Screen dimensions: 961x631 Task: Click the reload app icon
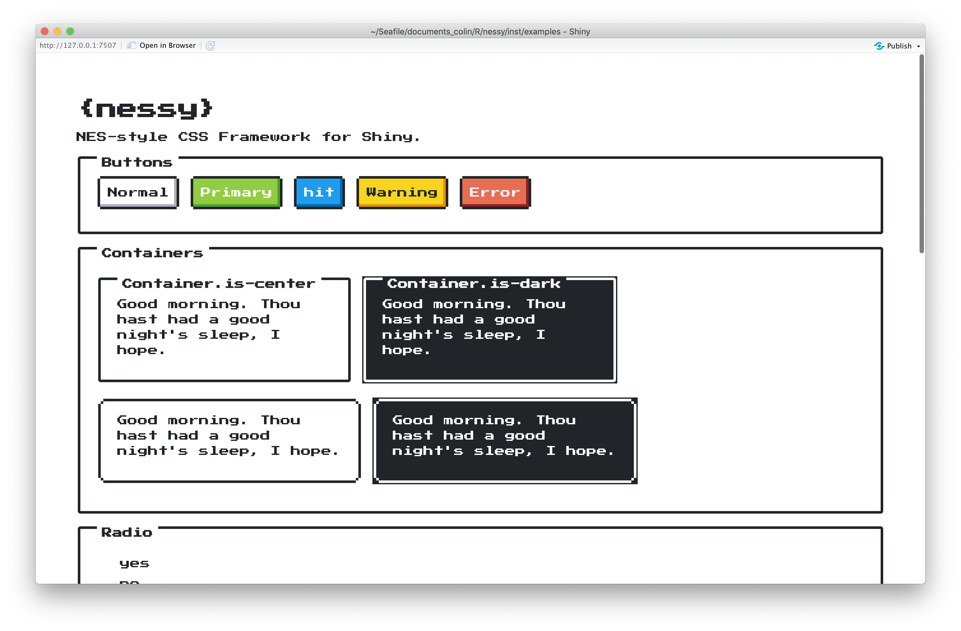point(210,46)
